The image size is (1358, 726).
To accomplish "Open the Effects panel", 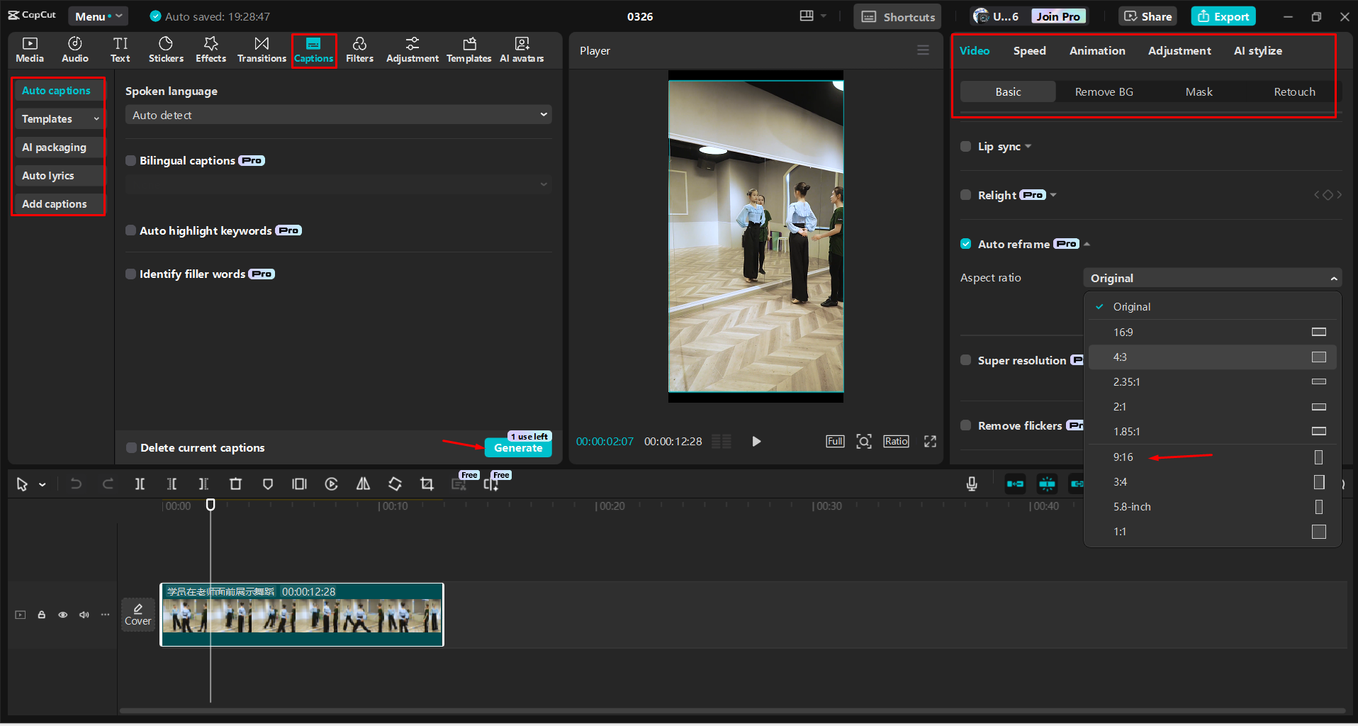I will click(x=211, y=50).
